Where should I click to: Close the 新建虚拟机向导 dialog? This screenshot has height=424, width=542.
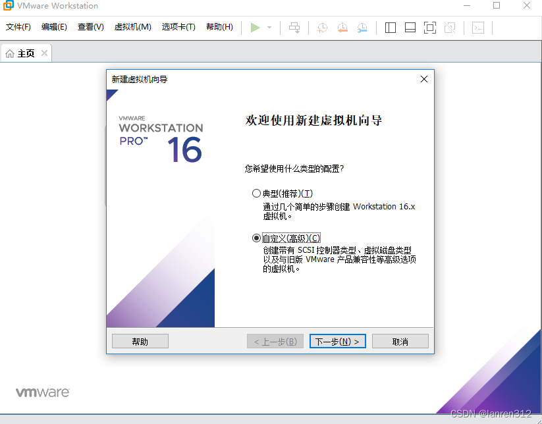pyautogui.click(x=424, y=79)
